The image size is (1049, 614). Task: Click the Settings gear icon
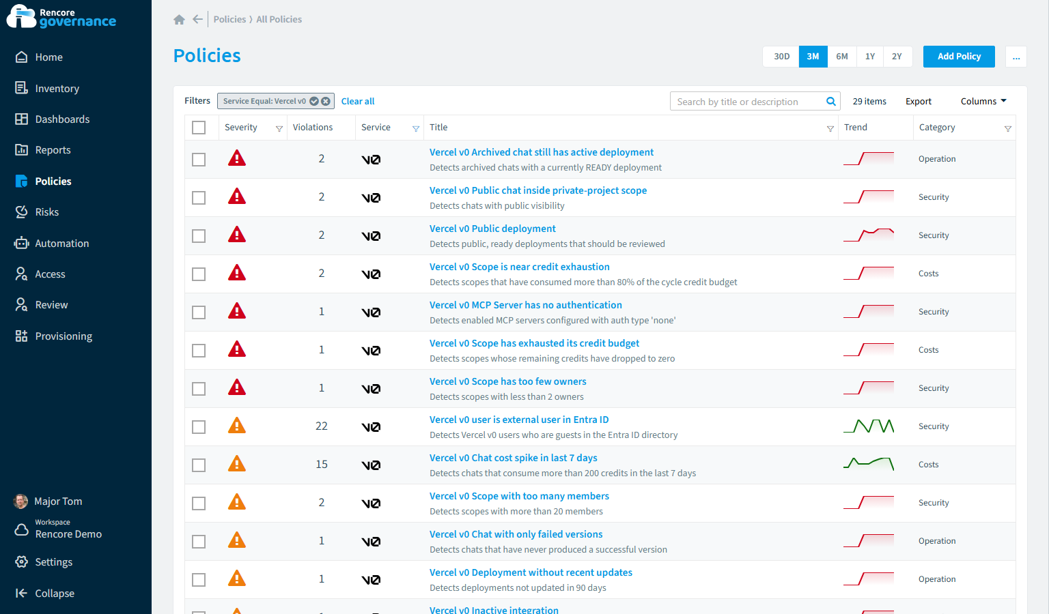[x=21, y=561]
